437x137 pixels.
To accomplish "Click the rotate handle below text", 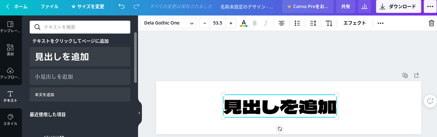I will pyautogui.click(x=280, y=129).
